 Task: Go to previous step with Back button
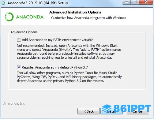88,111
